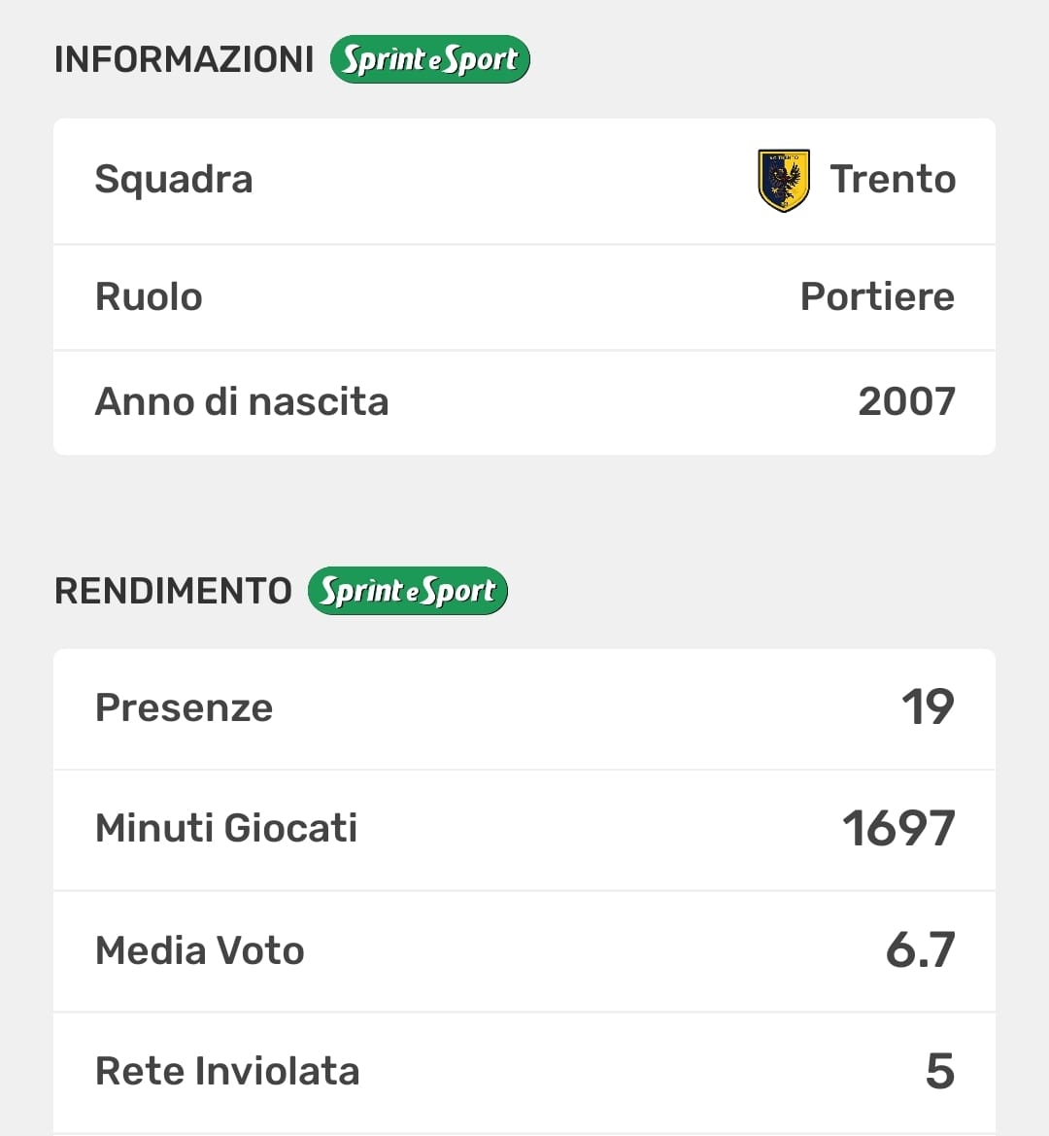Click empty middle of the Ruolo row
1049x1136 pixels.
click(x=505, y=297)
